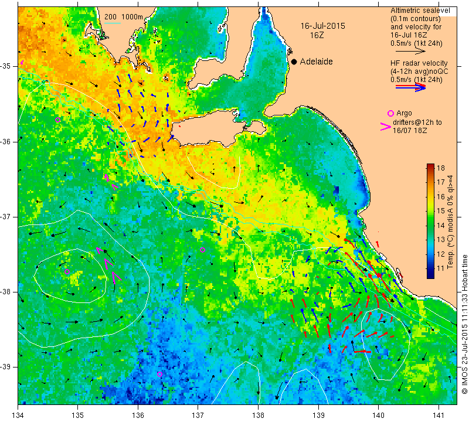The image size is (469, 422).
Task: Select Argo float marker near 137E, 37.5S
Action: point(202,250)
